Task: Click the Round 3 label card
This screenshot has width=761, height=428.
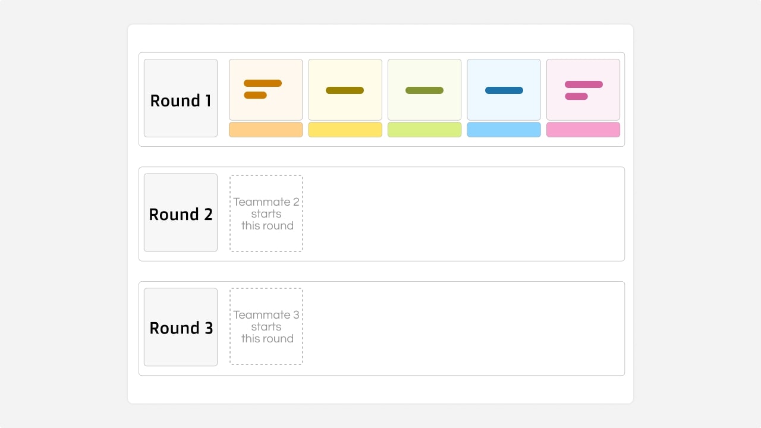Action: click(181, 327)
